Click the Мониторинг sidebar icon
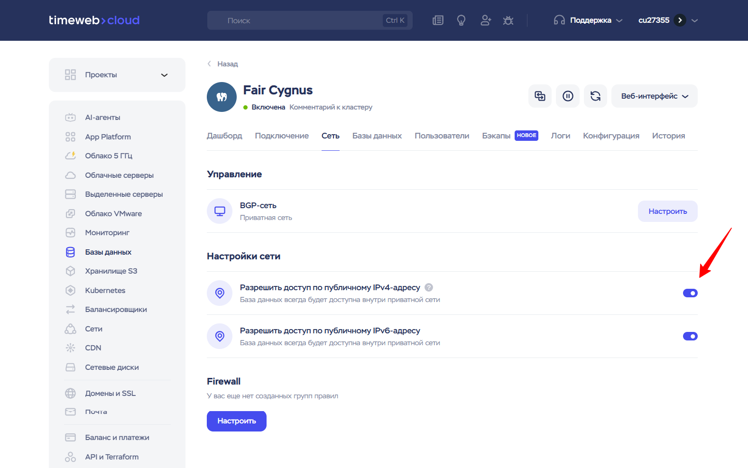 coord(70,233)
